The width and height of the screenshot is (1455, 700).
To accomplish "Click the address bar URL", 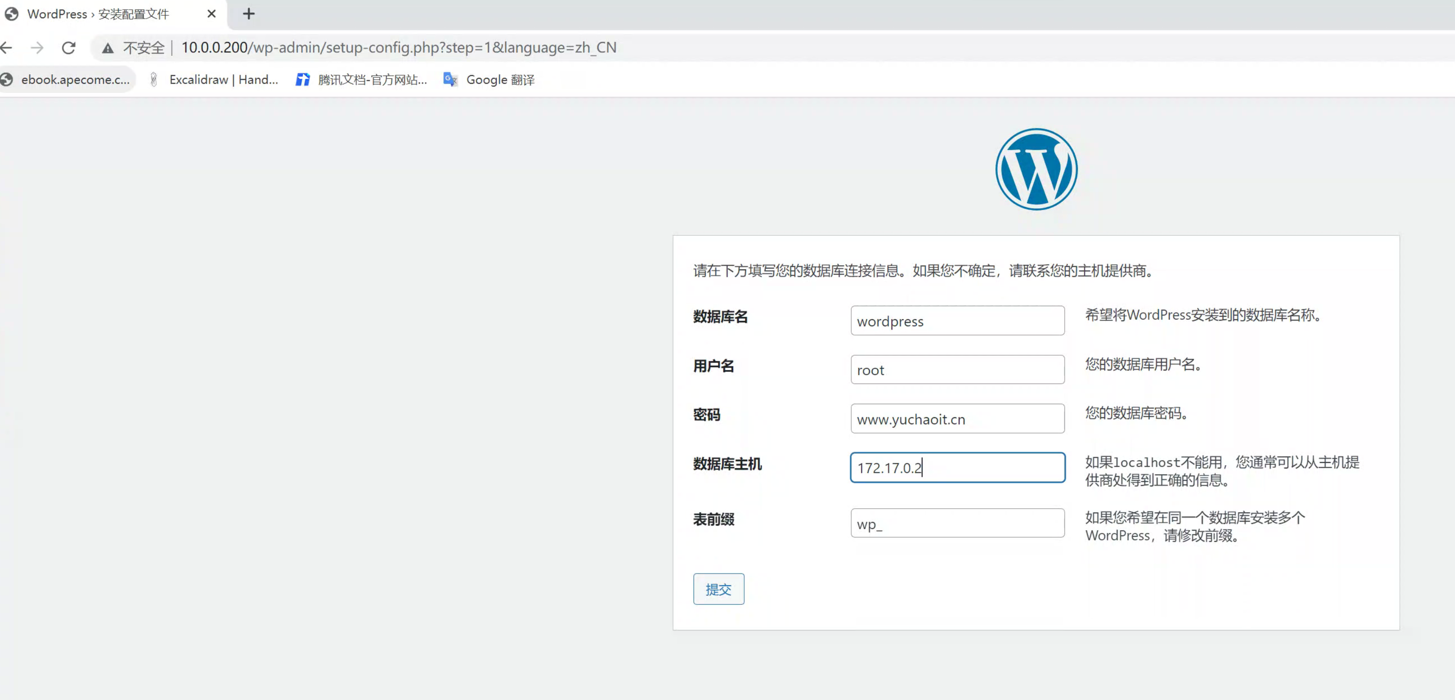I will click(x=398, y=48).
